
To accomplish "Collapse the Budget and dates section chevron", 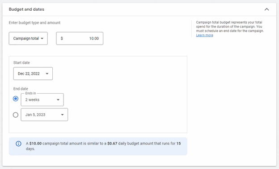I will (266, 9).
